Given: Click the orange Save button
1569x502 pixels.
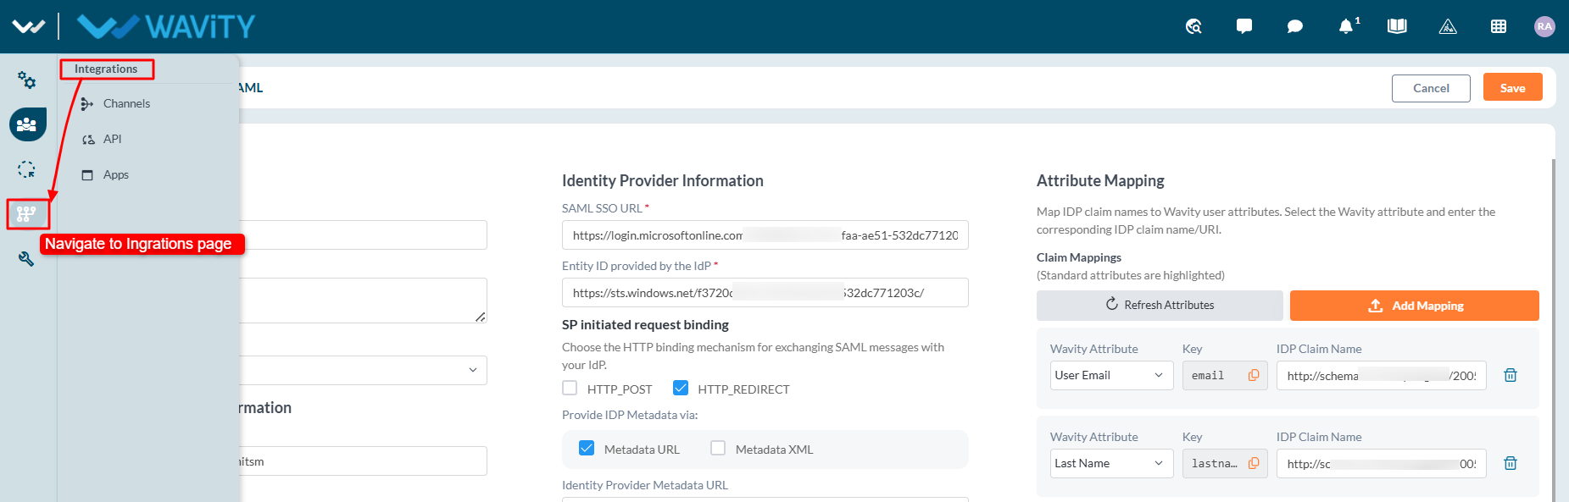Looking at the screenshot, I should pos(1512,87).
